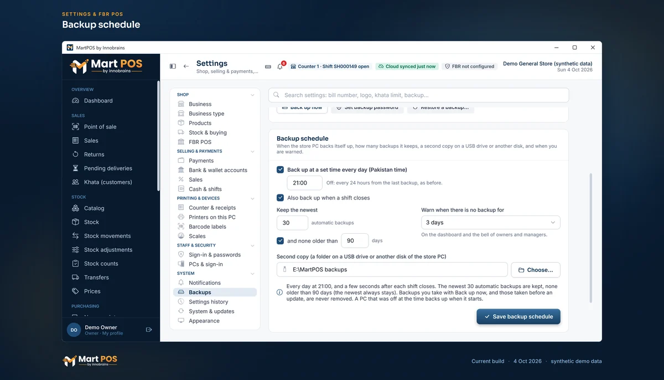Click the Keep the newest 30 field
Viewport: 664px width, 380px height.
292,223
